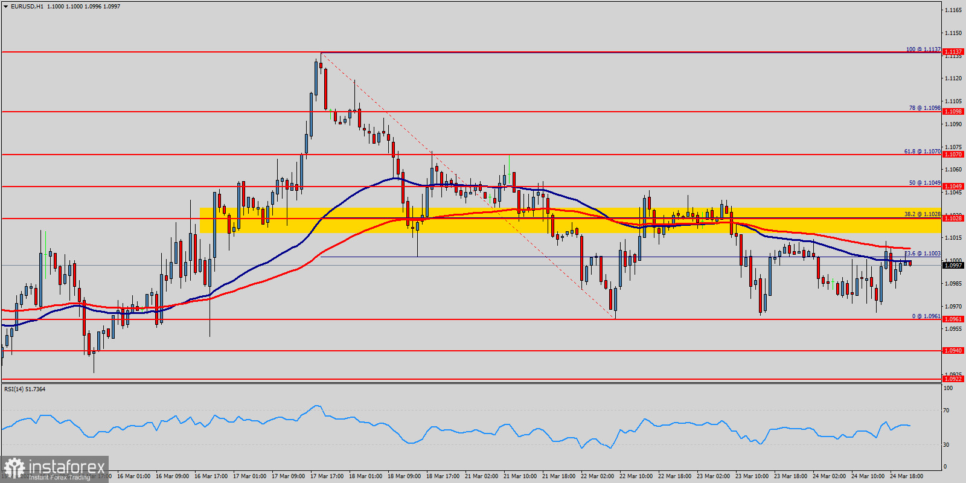Click the black 1.0997 current price tag
Image resolution: width=966 pixels, height=483 pixels.
(953, 266)
